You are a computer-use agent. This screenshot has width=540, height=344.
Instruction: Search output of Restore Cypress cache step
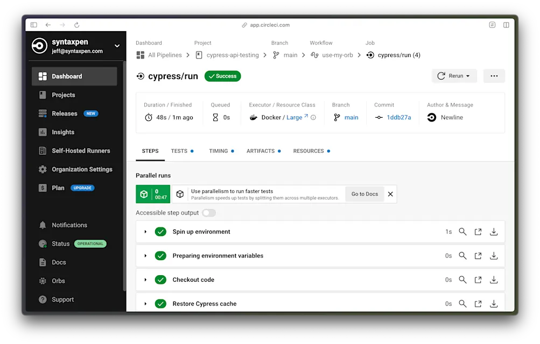(462, 304)
